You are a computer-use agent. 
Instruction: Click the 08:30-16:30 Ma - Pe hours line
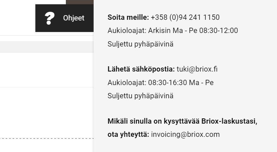[161, 82]
